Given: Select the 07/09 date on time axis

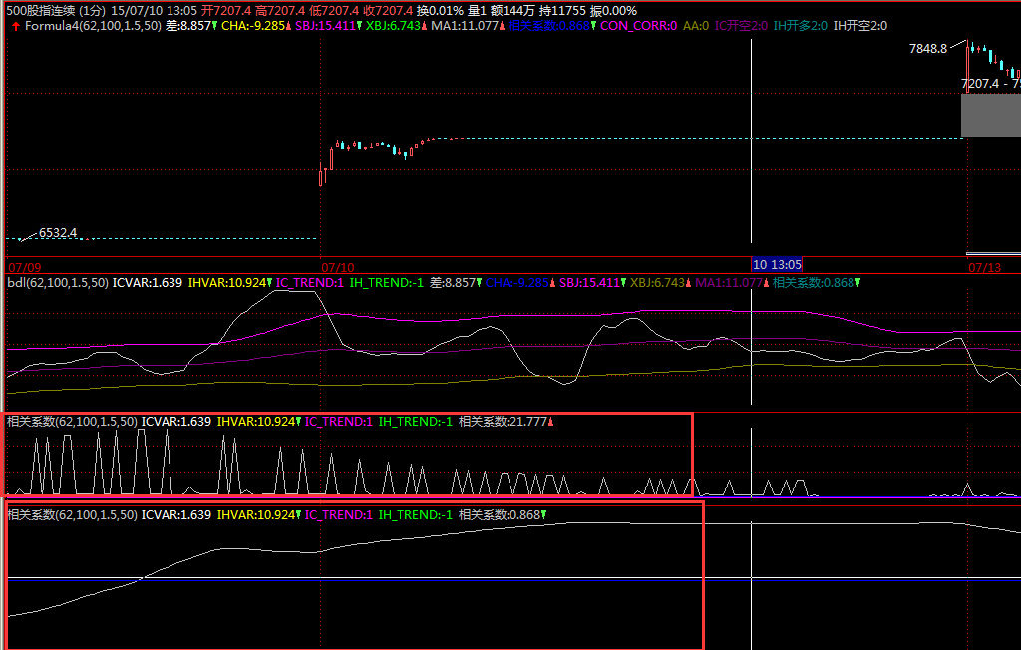Looking at the screenshot, I should 25,268.
